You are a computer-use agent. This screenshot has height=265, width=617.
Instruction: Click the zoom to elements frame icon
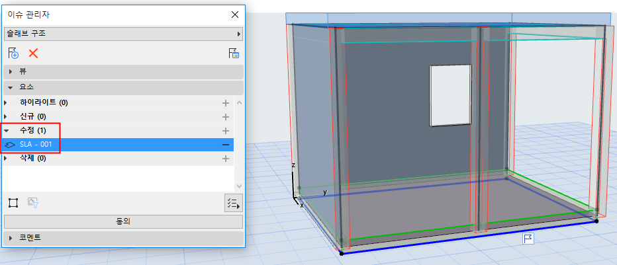(13, 202)
